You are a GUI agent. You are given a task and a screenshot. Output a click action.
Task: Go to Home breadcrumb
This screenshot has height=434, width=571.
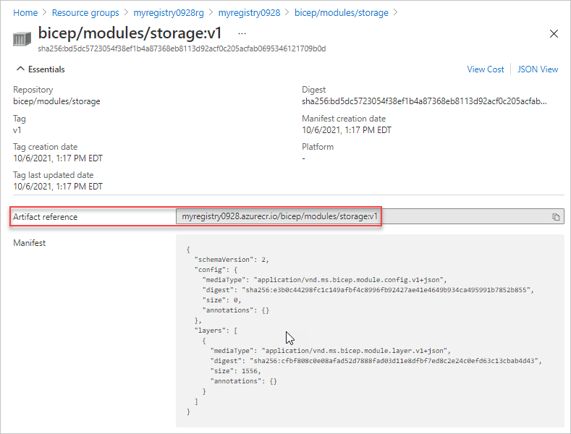pos(25,13)
